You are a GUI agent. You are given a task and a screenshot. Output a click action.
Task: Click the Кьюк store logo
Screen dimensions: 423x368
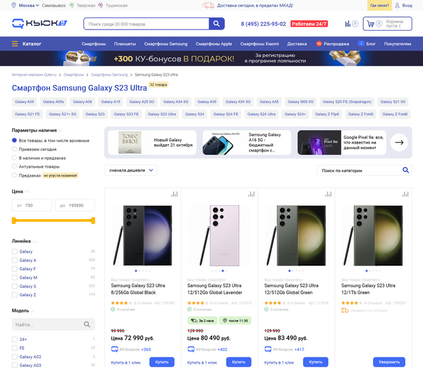pos(39,24)
